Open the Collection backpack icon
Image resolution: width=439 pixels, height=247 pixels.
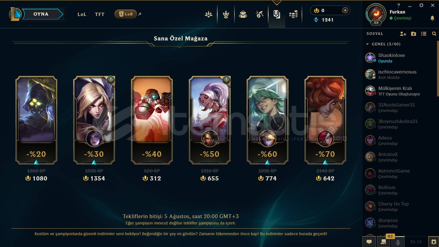[x=243, y=14]
